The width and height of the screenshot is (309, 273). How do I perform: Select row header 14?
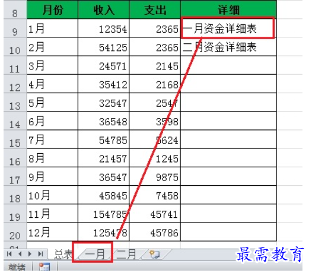tap(15, 121)
